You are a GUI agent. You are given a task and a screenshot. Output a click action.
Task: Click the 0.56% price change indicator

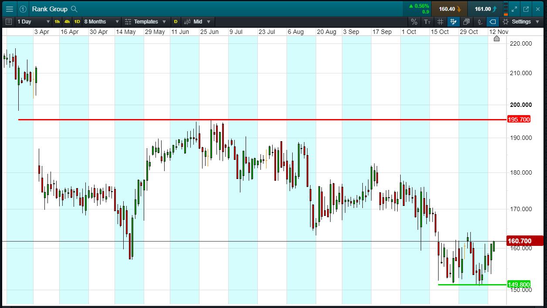pyautogui.click(x=419, y=6)
